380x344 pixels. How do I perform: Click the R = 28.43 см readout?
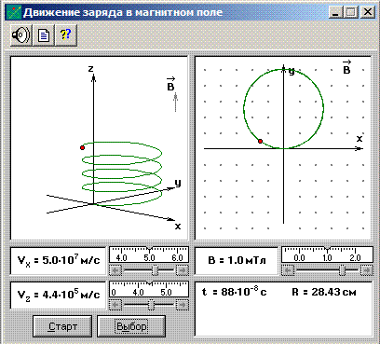(x=324, y=292)
